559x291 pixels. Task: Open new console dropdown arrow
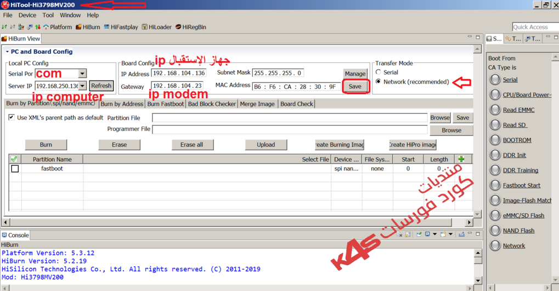[450, 235]
